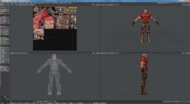Click the pan icon of the perspective viewport

pos(183,5)
